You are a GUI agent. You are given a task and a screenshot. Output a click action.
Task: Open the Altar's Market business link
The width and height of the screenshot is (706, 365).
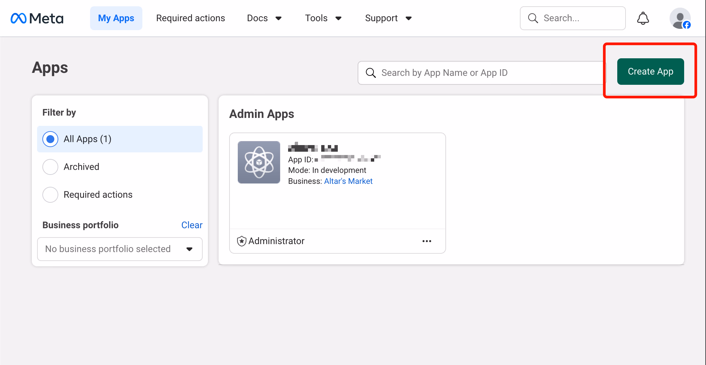click(x=348, y=181)
